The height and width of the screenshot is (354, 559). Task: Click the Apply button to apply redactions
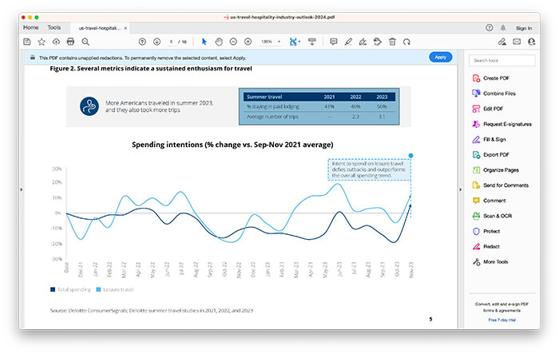coord(440,57)
